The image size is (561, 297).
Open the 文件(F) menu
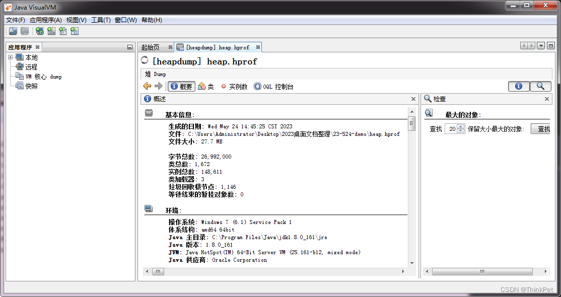point(16,20)
